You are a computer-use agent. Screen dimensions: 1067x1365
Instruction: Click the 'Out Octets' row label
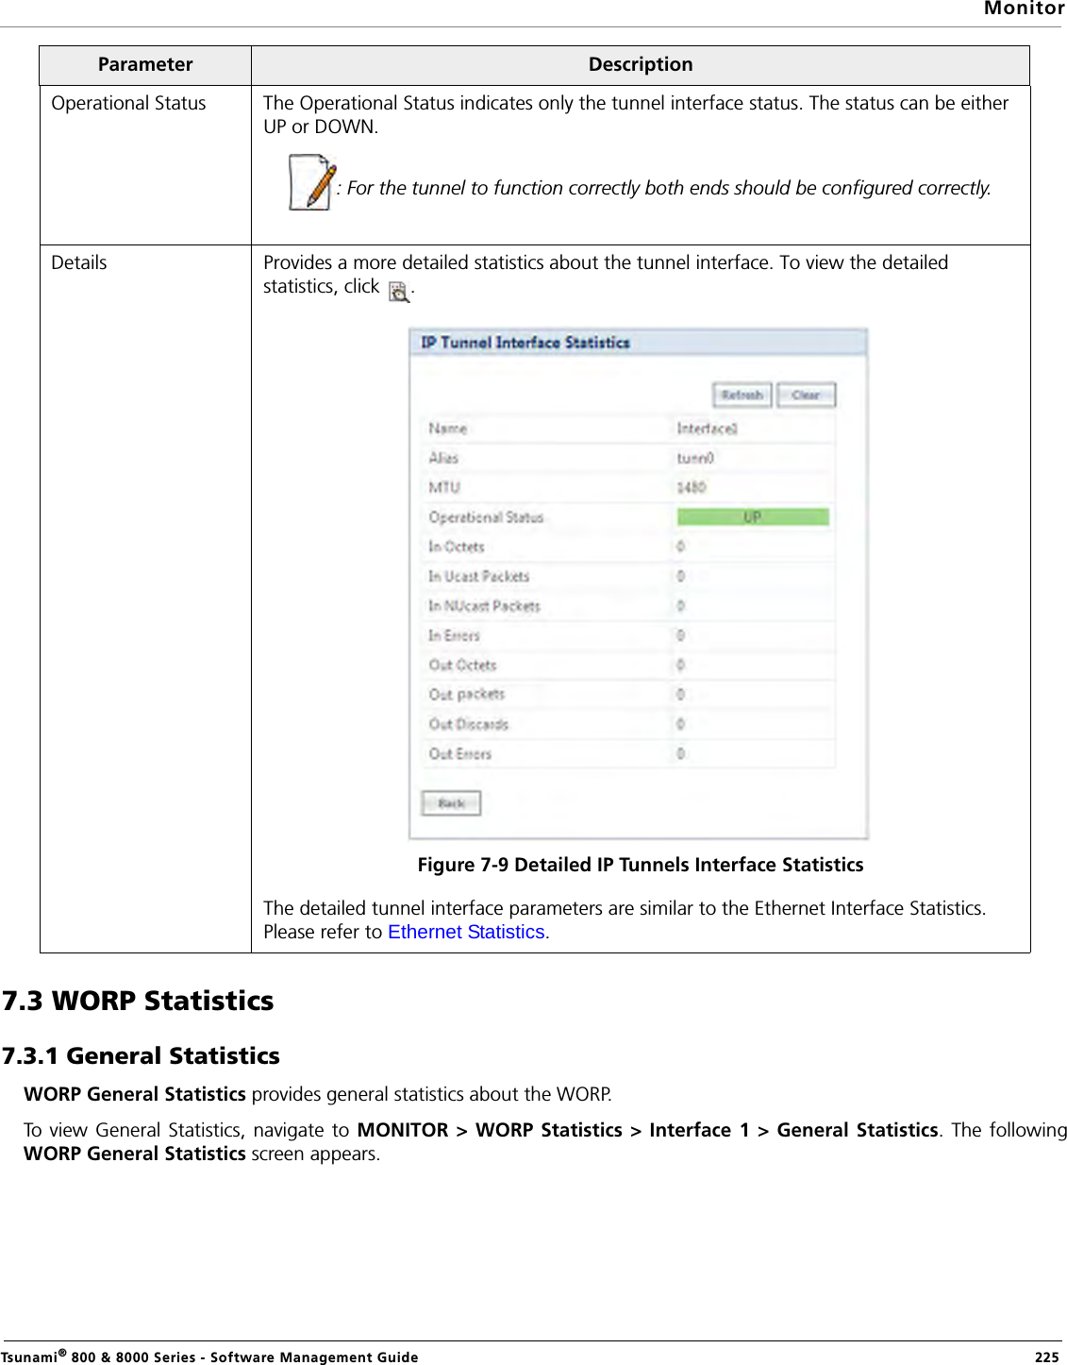pos(462,665)
